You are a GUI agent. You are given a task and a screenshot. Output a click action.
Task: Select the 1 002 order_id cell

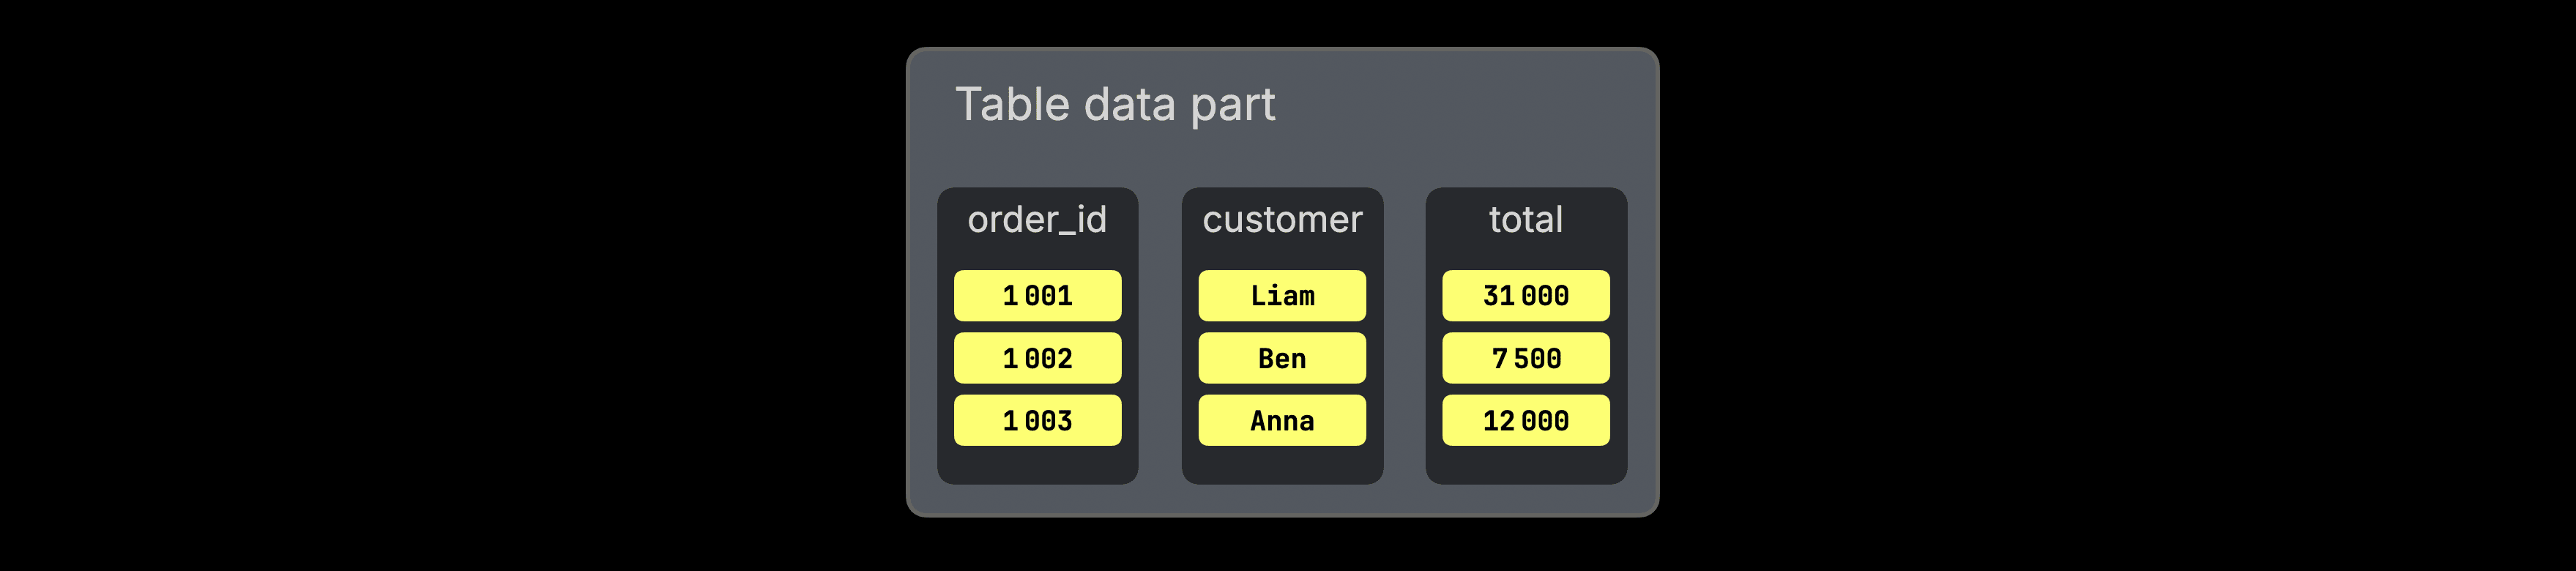[1037, 358]
